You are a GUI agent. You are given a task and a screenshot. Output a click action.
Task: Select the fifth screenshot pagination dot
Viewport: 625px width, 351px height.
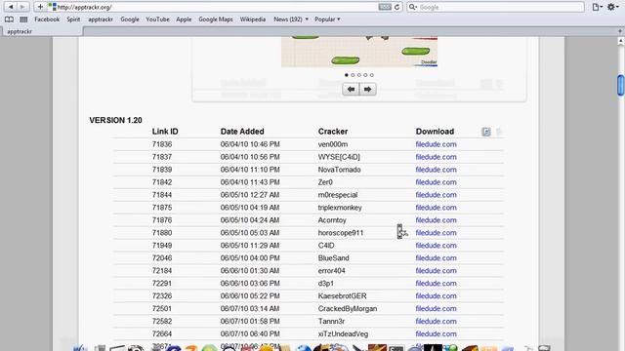coord(372,75)
